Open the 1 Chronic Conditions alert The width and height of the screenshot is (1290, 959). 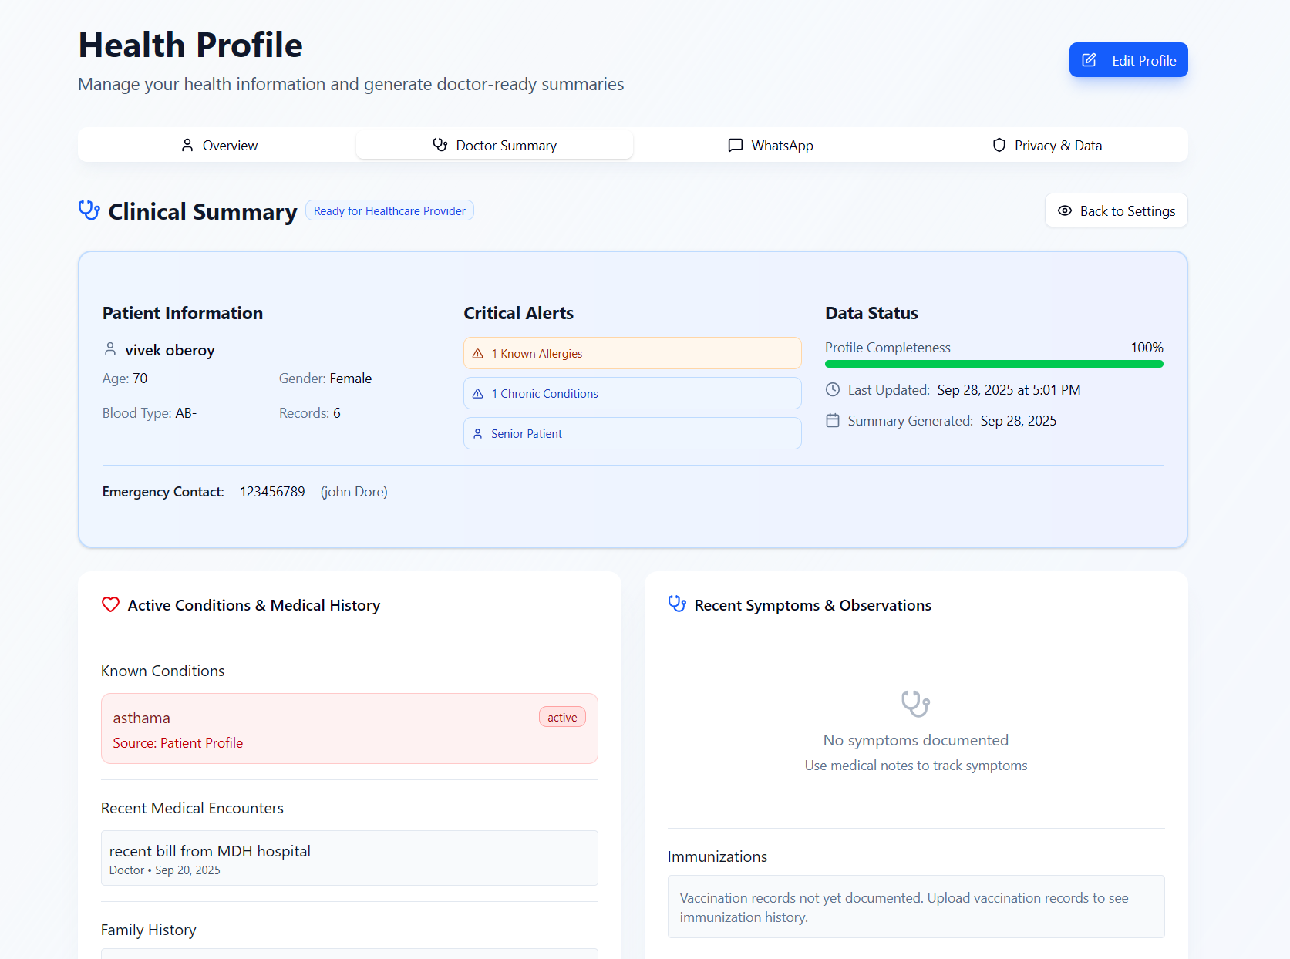pyautogui.click(x=632, y=393)
